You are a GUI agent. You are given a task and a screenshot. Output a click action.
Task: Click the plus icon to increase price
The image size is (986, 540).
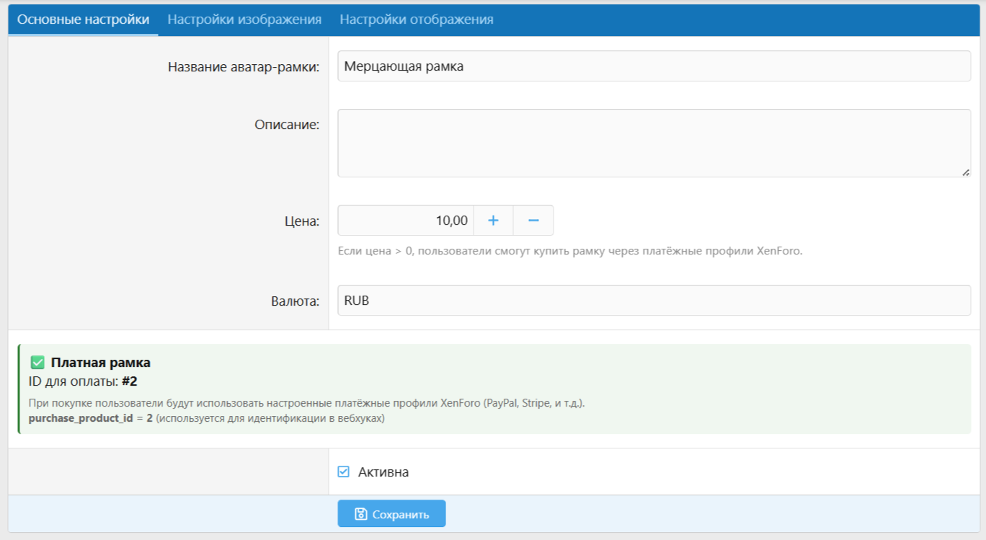coord(493,221)
